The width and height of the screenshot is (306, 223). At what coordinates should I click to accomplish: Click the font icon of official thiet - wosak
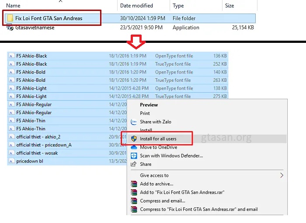pos(11,153)
